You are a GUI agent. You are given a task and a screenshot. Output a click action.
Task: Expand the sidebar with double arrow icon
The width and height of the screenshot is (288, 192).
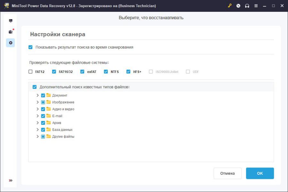tap(11, 180)
